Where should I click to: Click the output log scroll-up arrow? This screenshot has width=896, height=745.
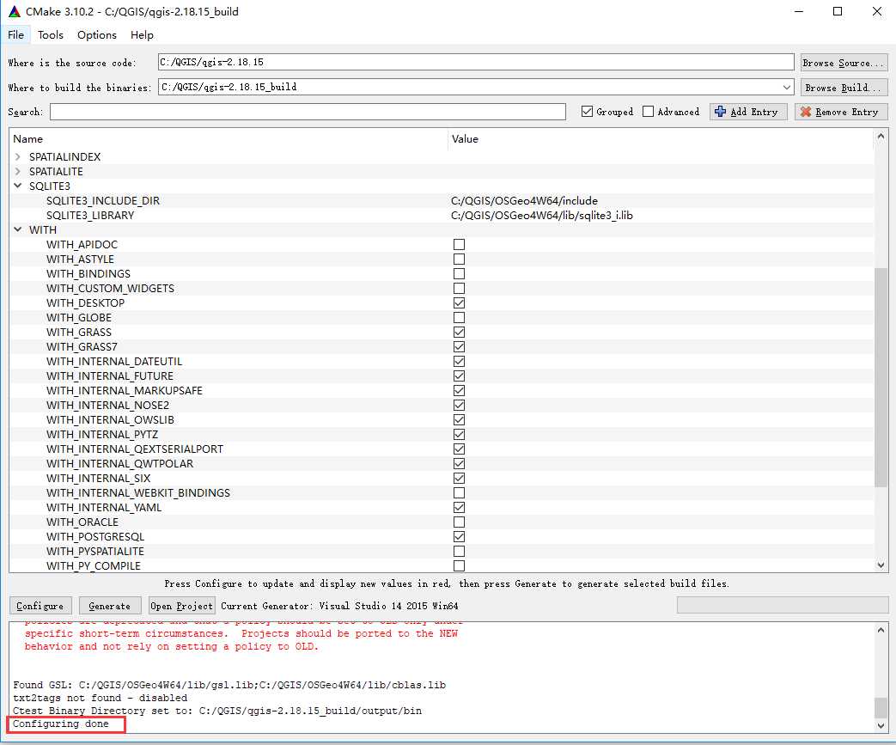click(x=881, y=630)
